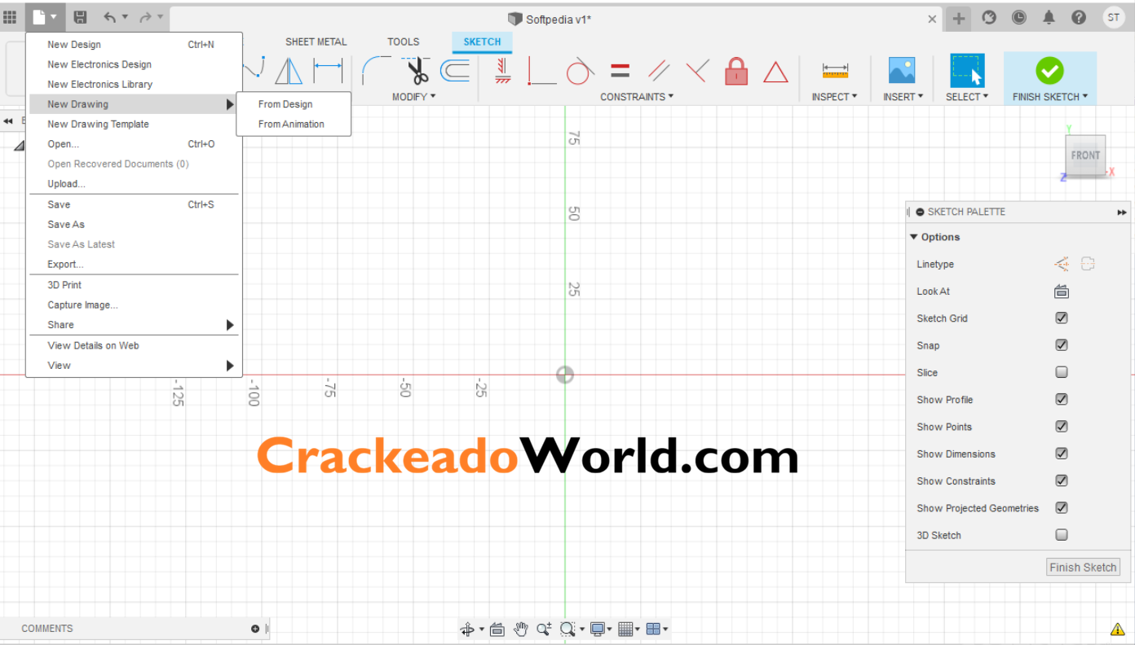This screenshot has width=1135, height=645.
Task: Apply the Perpendicular constraint icon
Action: pyautogui.click(x=697, y=72)
